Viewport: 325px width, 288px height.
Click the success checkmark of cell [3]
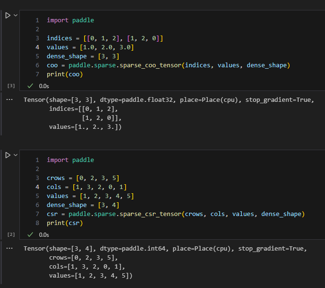click(x=30, y=86)
